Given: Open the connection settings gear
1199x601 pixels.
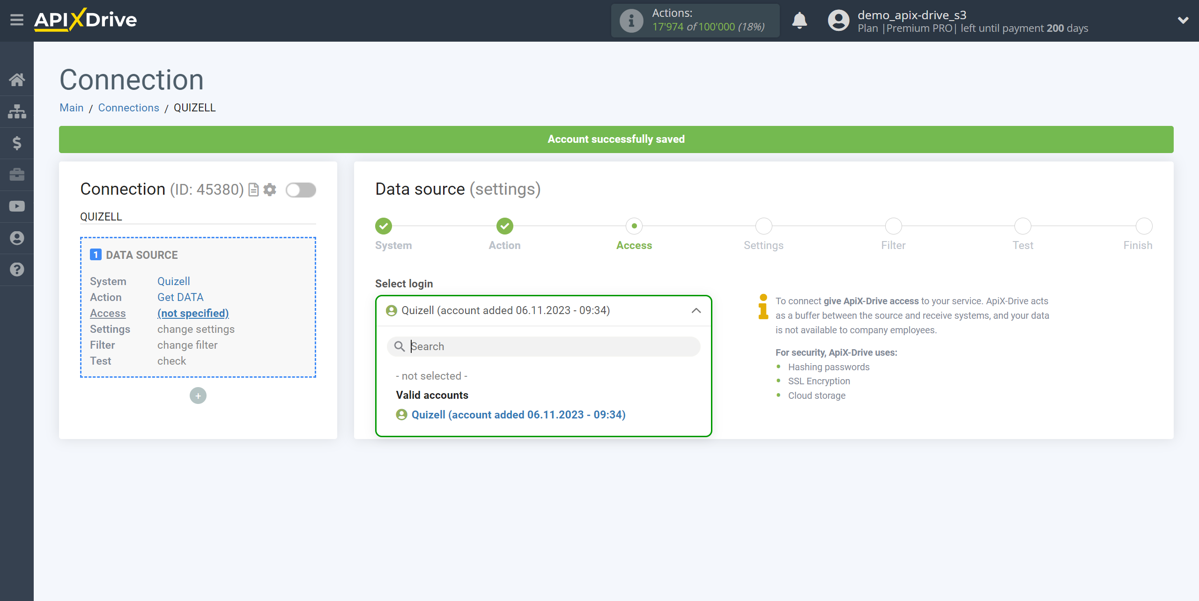Looking at the screenshot, I should [271, 190].
